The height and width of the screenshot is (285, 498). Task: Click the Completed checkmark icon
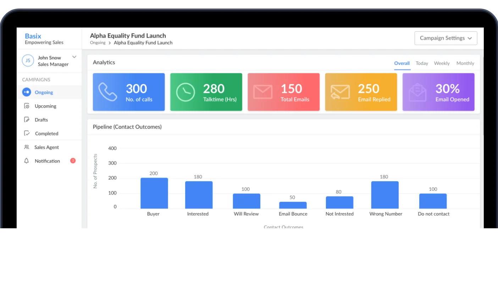pyautogui.click(x=27, y=133)
